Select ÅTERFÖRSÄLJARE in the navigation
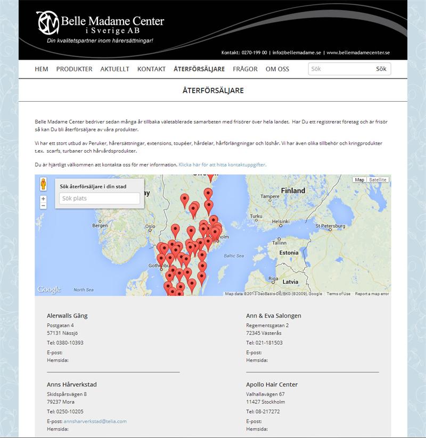This screenshot has width=426, height=438. pyautogui.click(x=199, y=69)
